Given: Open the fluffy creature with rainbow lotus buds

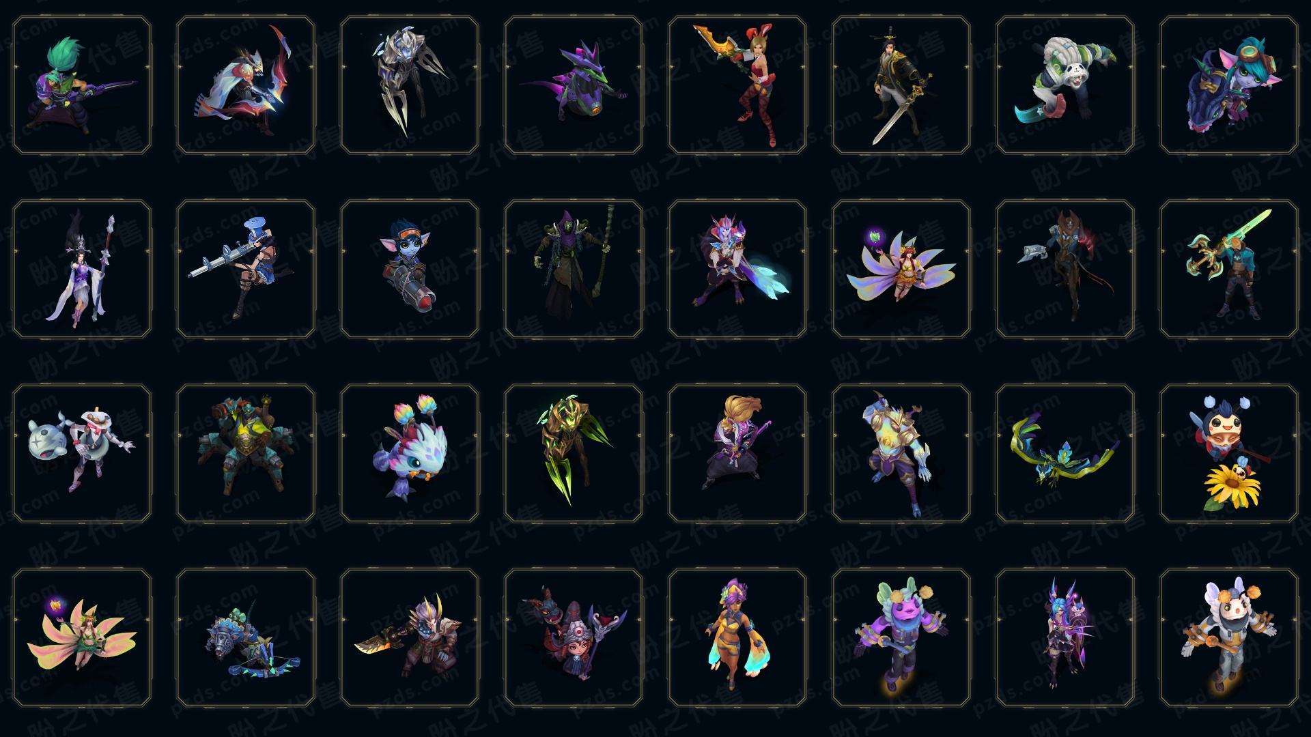Looking at the screenshot, I should click(410, 453).
